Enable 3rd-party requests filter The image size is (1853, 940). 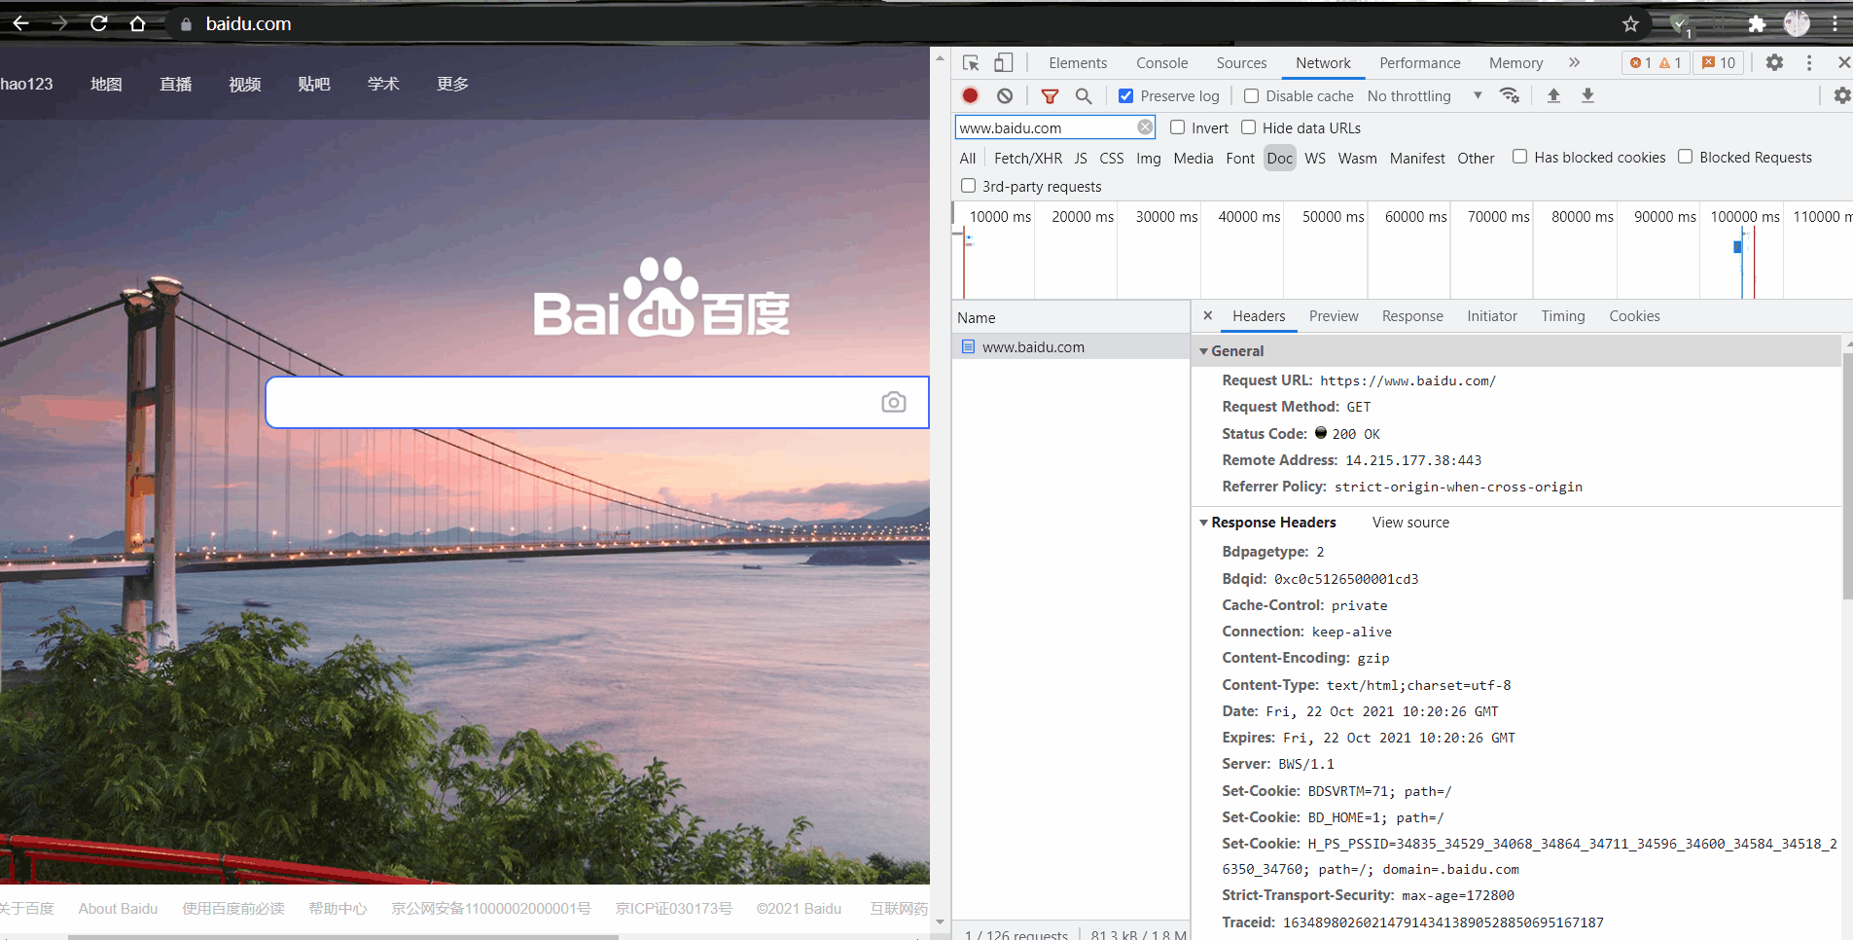click(968, 186)
